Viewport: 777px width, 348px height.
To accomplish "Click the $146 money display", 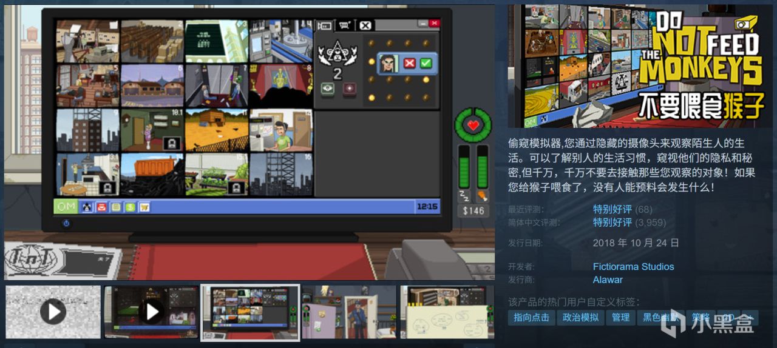I will tap(473, 211).
